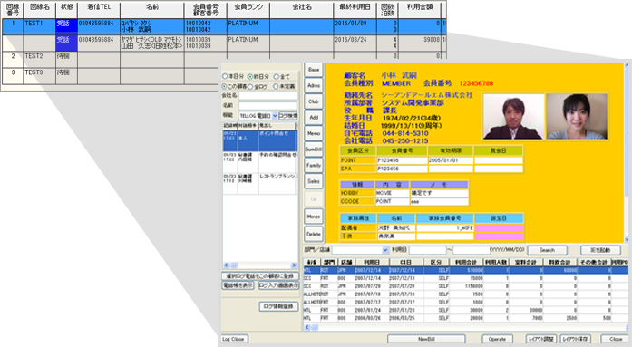Click the ログ検索 button

pyautogui.click(x=288, y=116)
